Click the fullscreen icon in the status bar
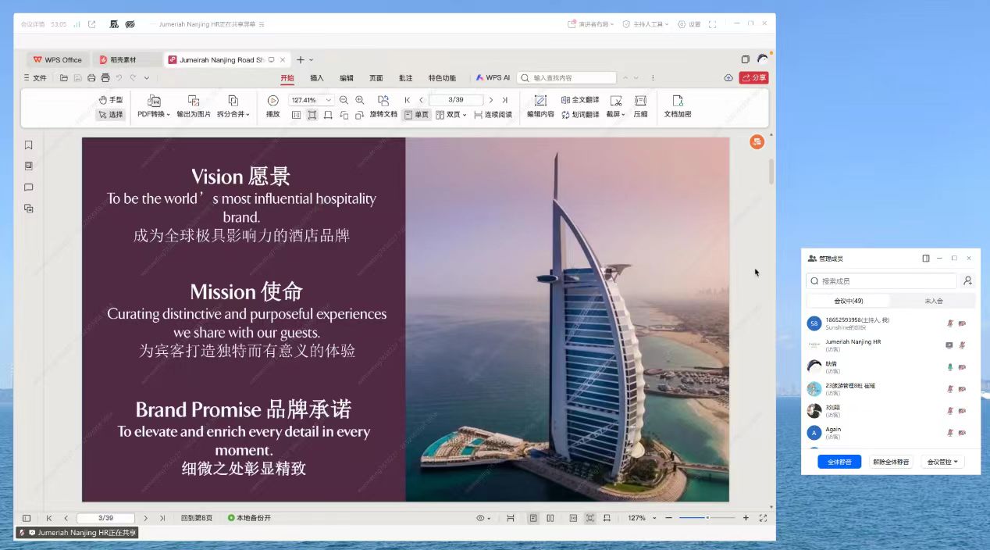This screenshot has height=550, width=990. (763, 518)
